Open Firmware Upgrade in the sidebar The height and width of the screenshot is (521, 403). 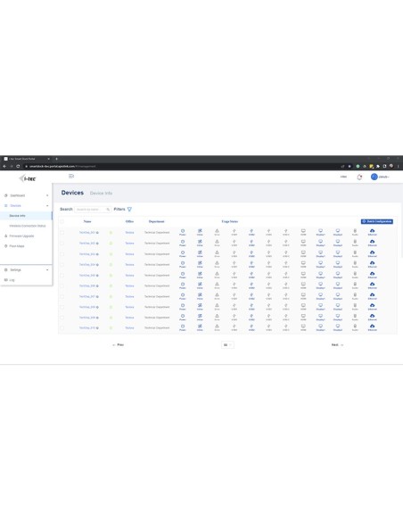[x=21, y=236]
